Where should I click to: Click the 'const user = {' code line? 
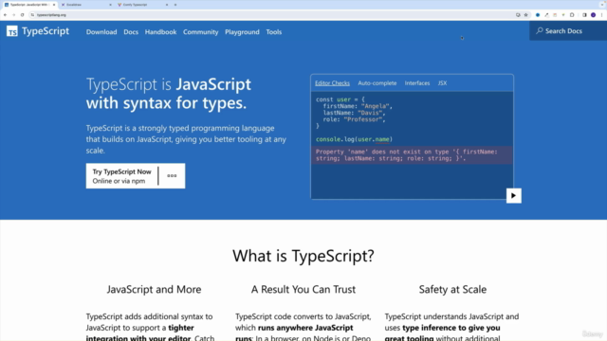point(340,99)
